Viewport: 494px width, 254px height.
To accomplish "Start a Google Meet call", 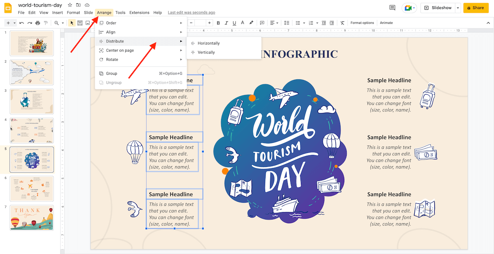I will (409, 8).
